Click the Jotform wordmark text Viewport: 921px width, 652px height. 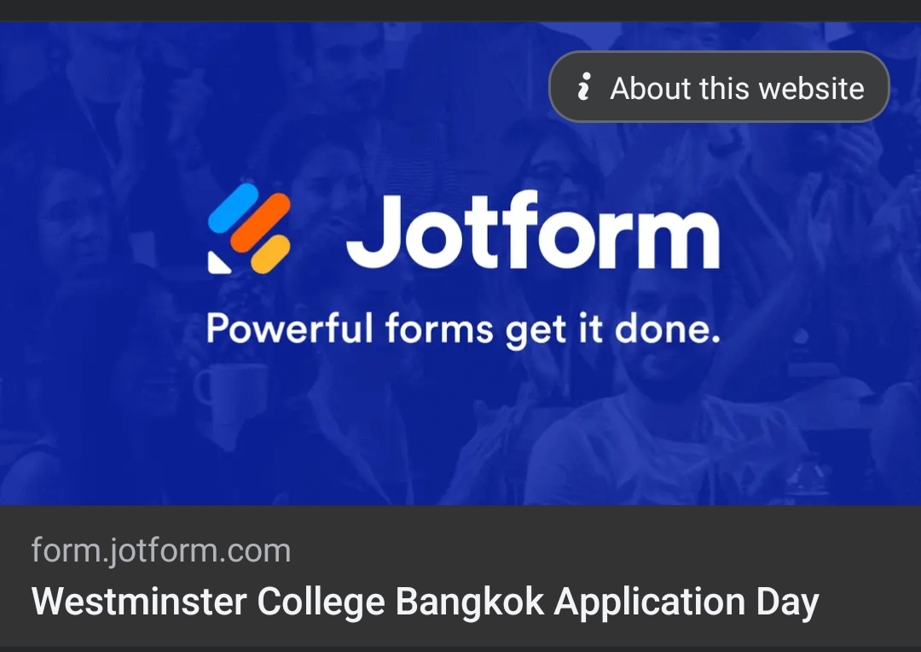click(533, 230)
